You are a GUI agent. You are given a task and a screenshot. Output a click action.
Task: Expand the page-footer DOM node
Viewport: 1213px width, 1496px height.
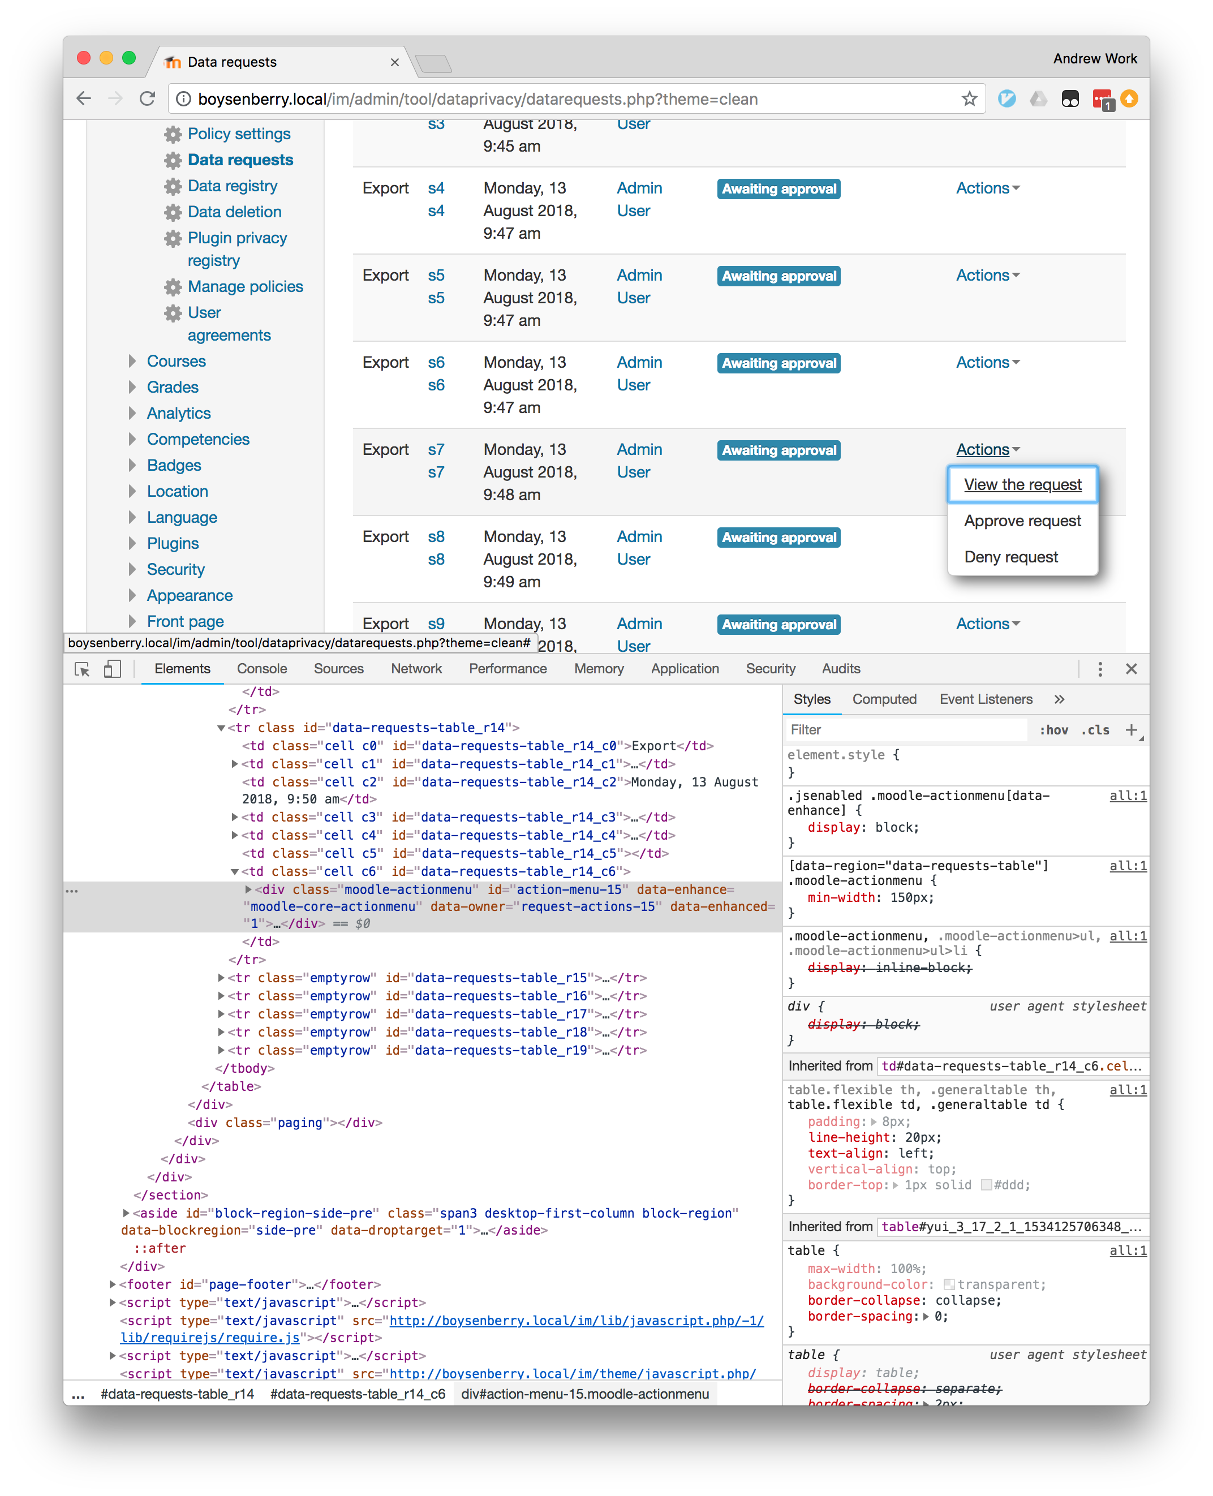113,1284
